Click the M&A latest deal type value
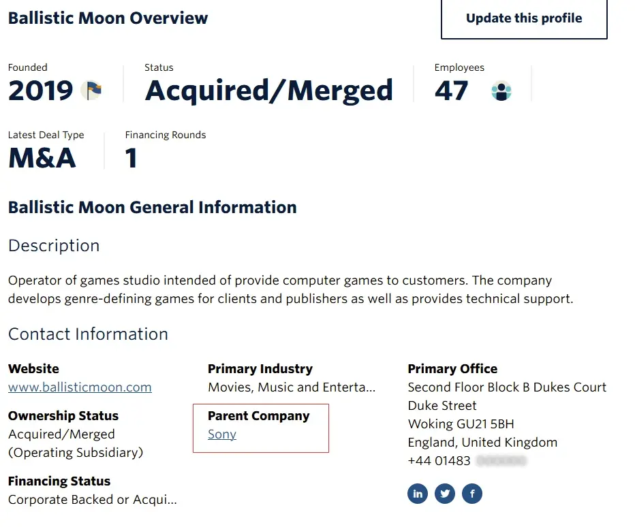This screenshot has height=527, width=635. (42, 158)
